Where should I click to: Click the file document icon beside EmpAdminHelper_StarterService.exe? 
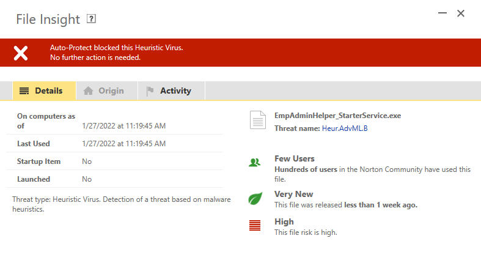[x=257, y=120]
